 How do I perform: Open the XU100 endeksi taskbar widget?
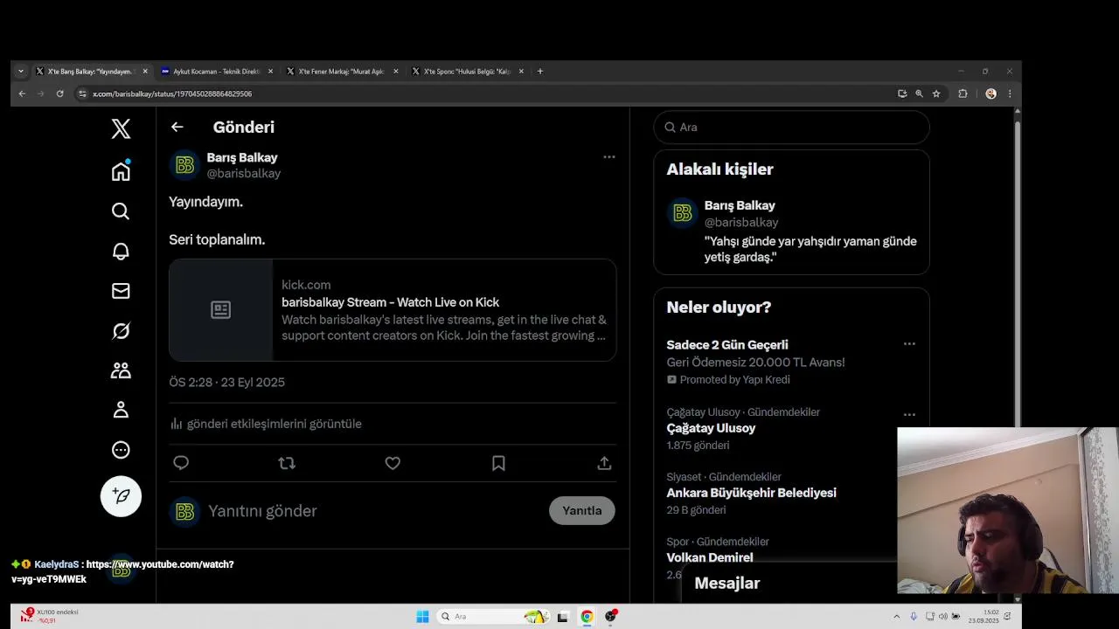click(x=51, y=616)
